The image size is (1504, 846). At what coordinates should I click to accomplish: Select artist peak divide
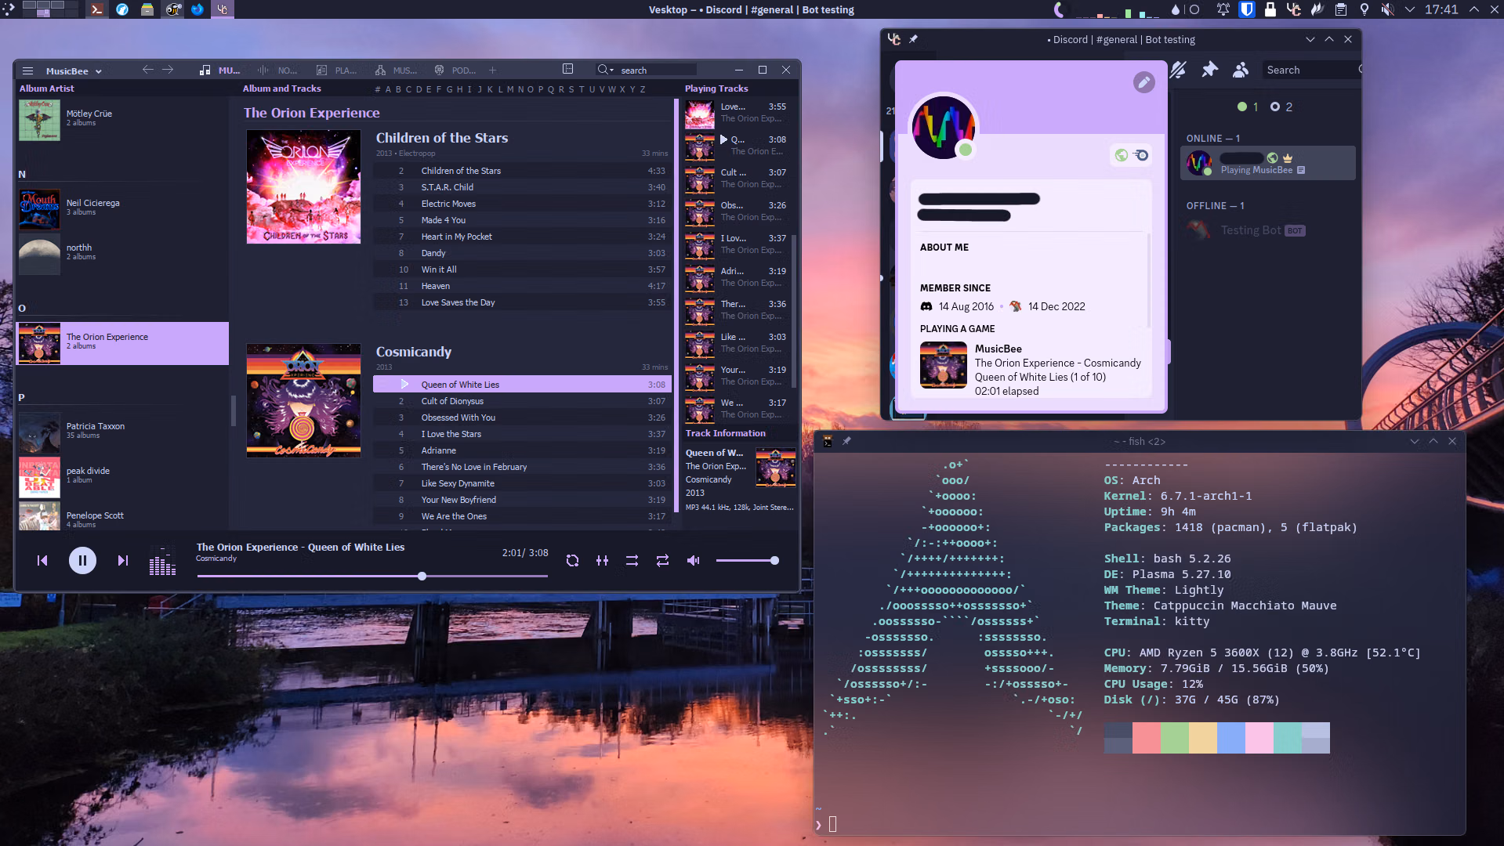point(123,477)
